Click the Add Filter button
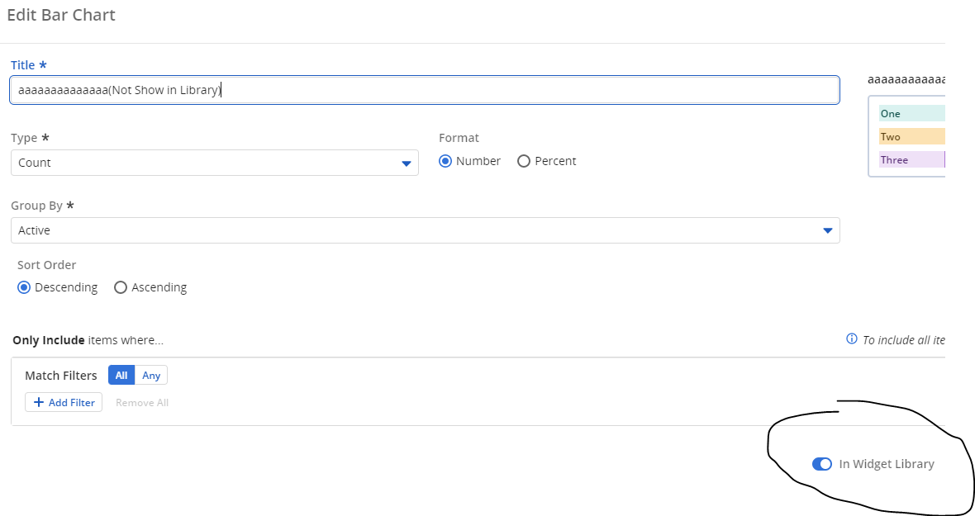Image resolution: width=975 pixels, height=516 pixels. pyautogui.click(x=64, y=403)
